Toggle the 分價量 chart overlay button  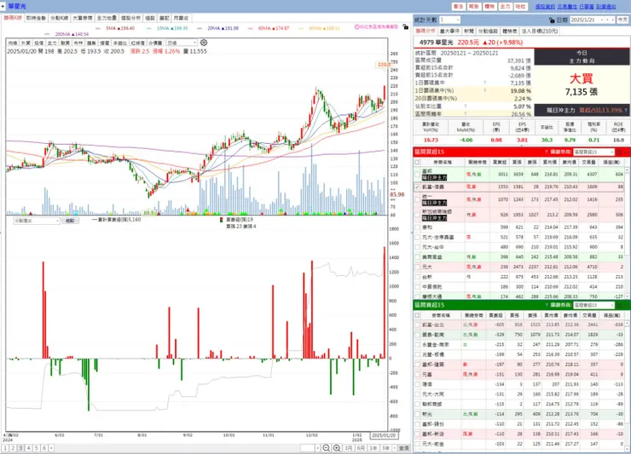155,43
